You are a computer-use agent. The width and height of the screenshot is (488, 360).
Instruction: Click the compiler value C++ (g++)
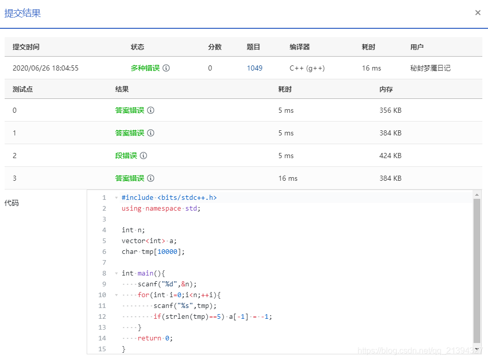(307, 68)
